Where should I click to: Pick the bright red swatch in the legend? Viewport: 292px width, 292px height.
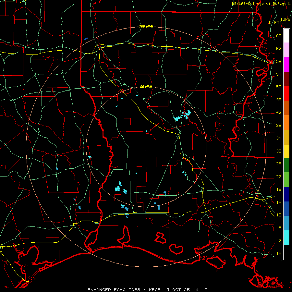(x=286, y=93)
